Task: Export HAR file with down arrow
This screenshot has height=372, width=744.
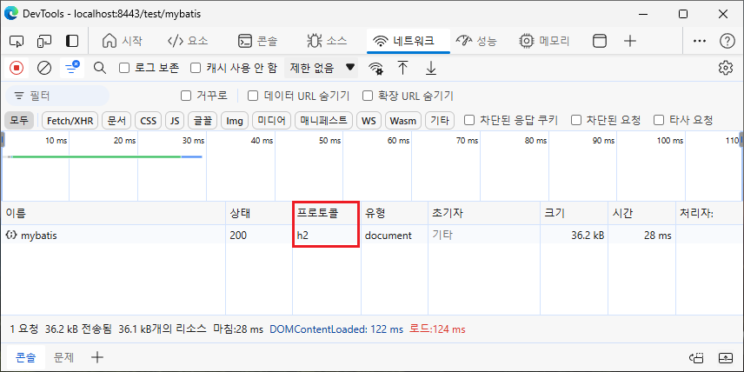Action: 430,68
